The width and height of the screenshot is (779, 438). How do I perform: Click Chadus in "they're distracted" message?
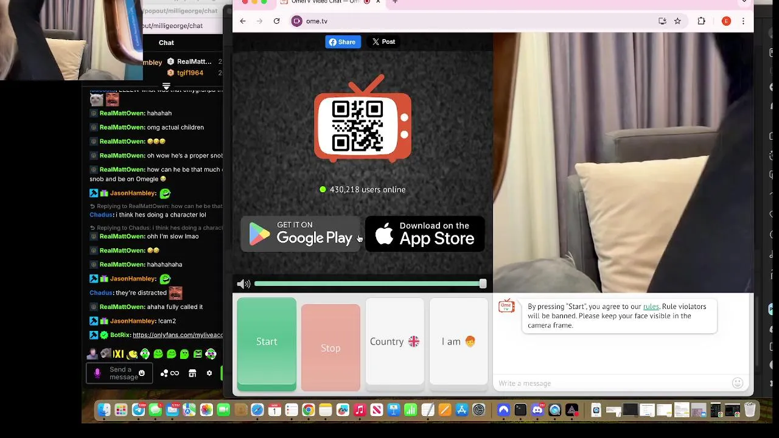pos(101,293)
